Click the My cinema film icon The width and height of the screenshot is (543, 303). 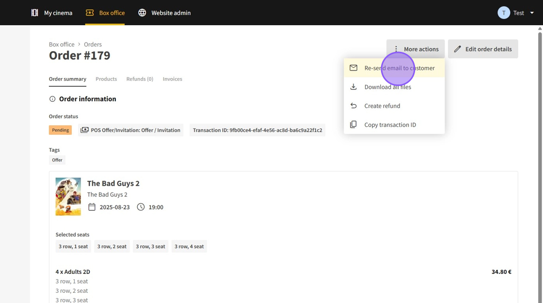(x=34, y=13)
